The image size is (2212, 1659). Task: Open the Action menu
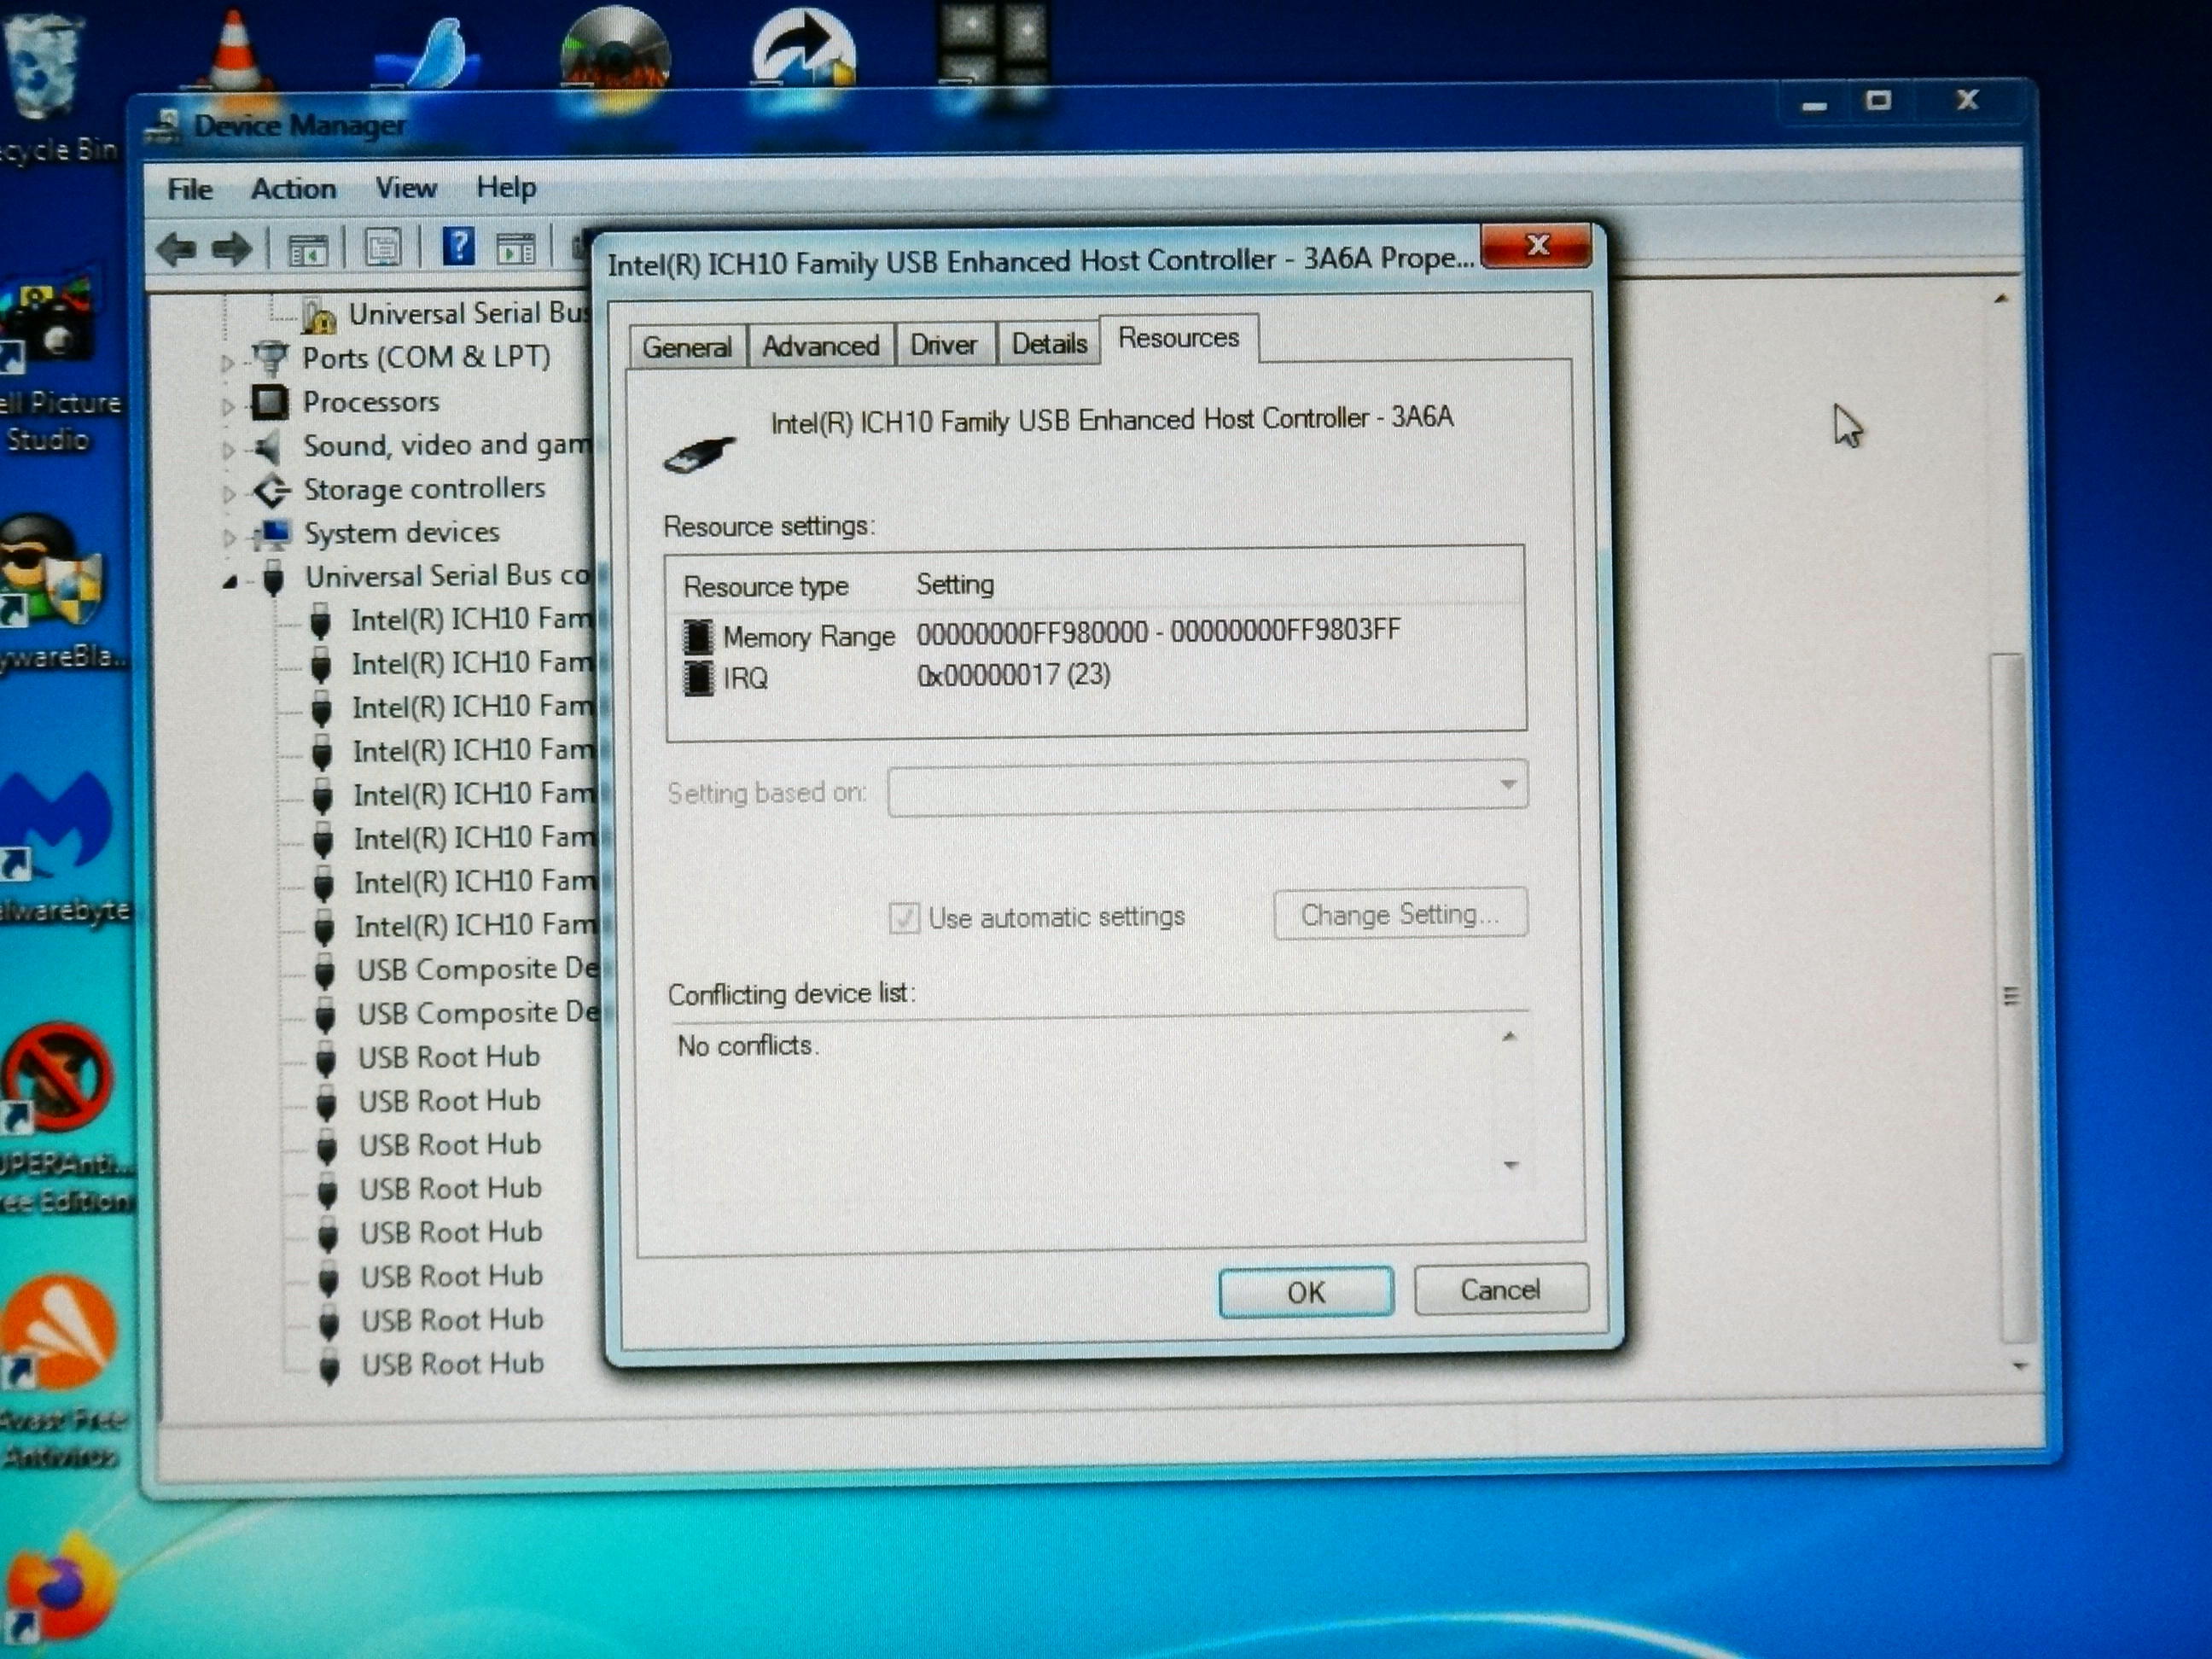click(293, 188)
